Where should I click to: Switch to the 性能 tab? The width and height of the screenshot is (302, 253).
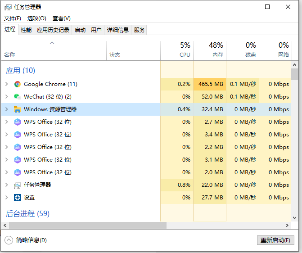coord(26,30)
